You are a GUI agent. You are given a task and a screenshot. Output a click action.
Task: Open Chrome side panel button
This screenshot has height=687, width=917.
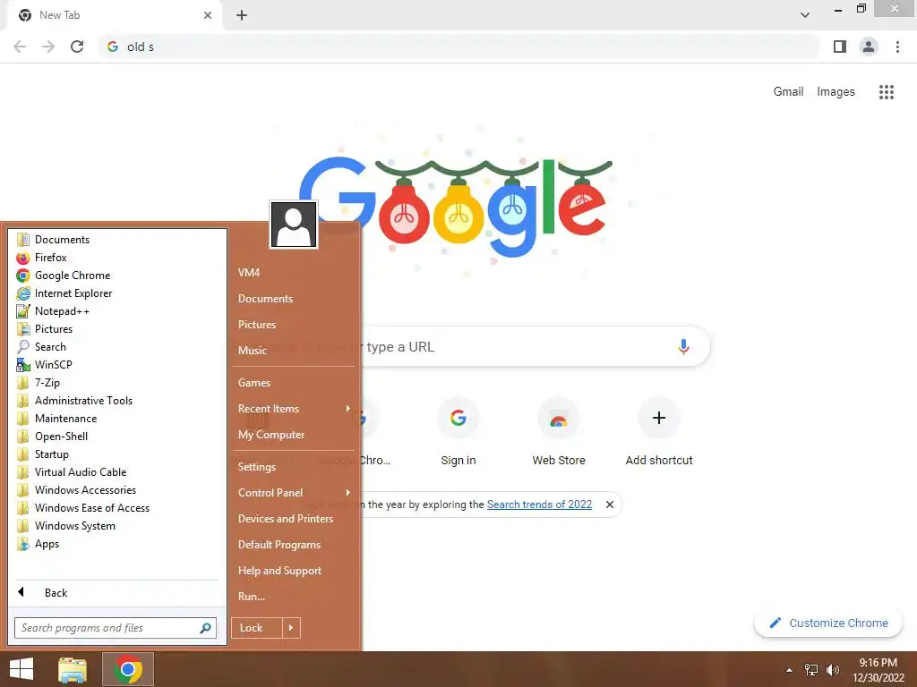pyautogui.click(x=840, y=47)
